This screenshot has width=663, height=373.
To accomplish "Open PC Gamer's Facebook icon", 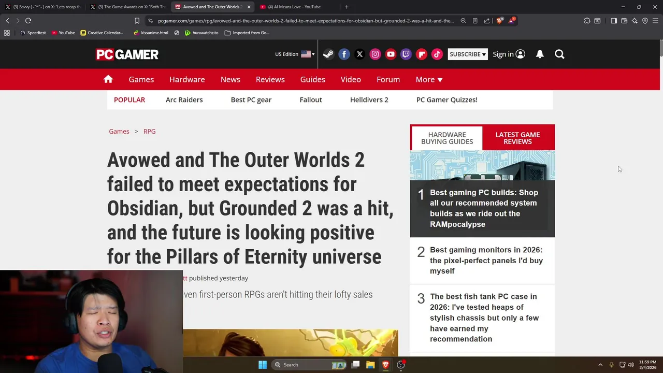I will click(x=344, y=54).
